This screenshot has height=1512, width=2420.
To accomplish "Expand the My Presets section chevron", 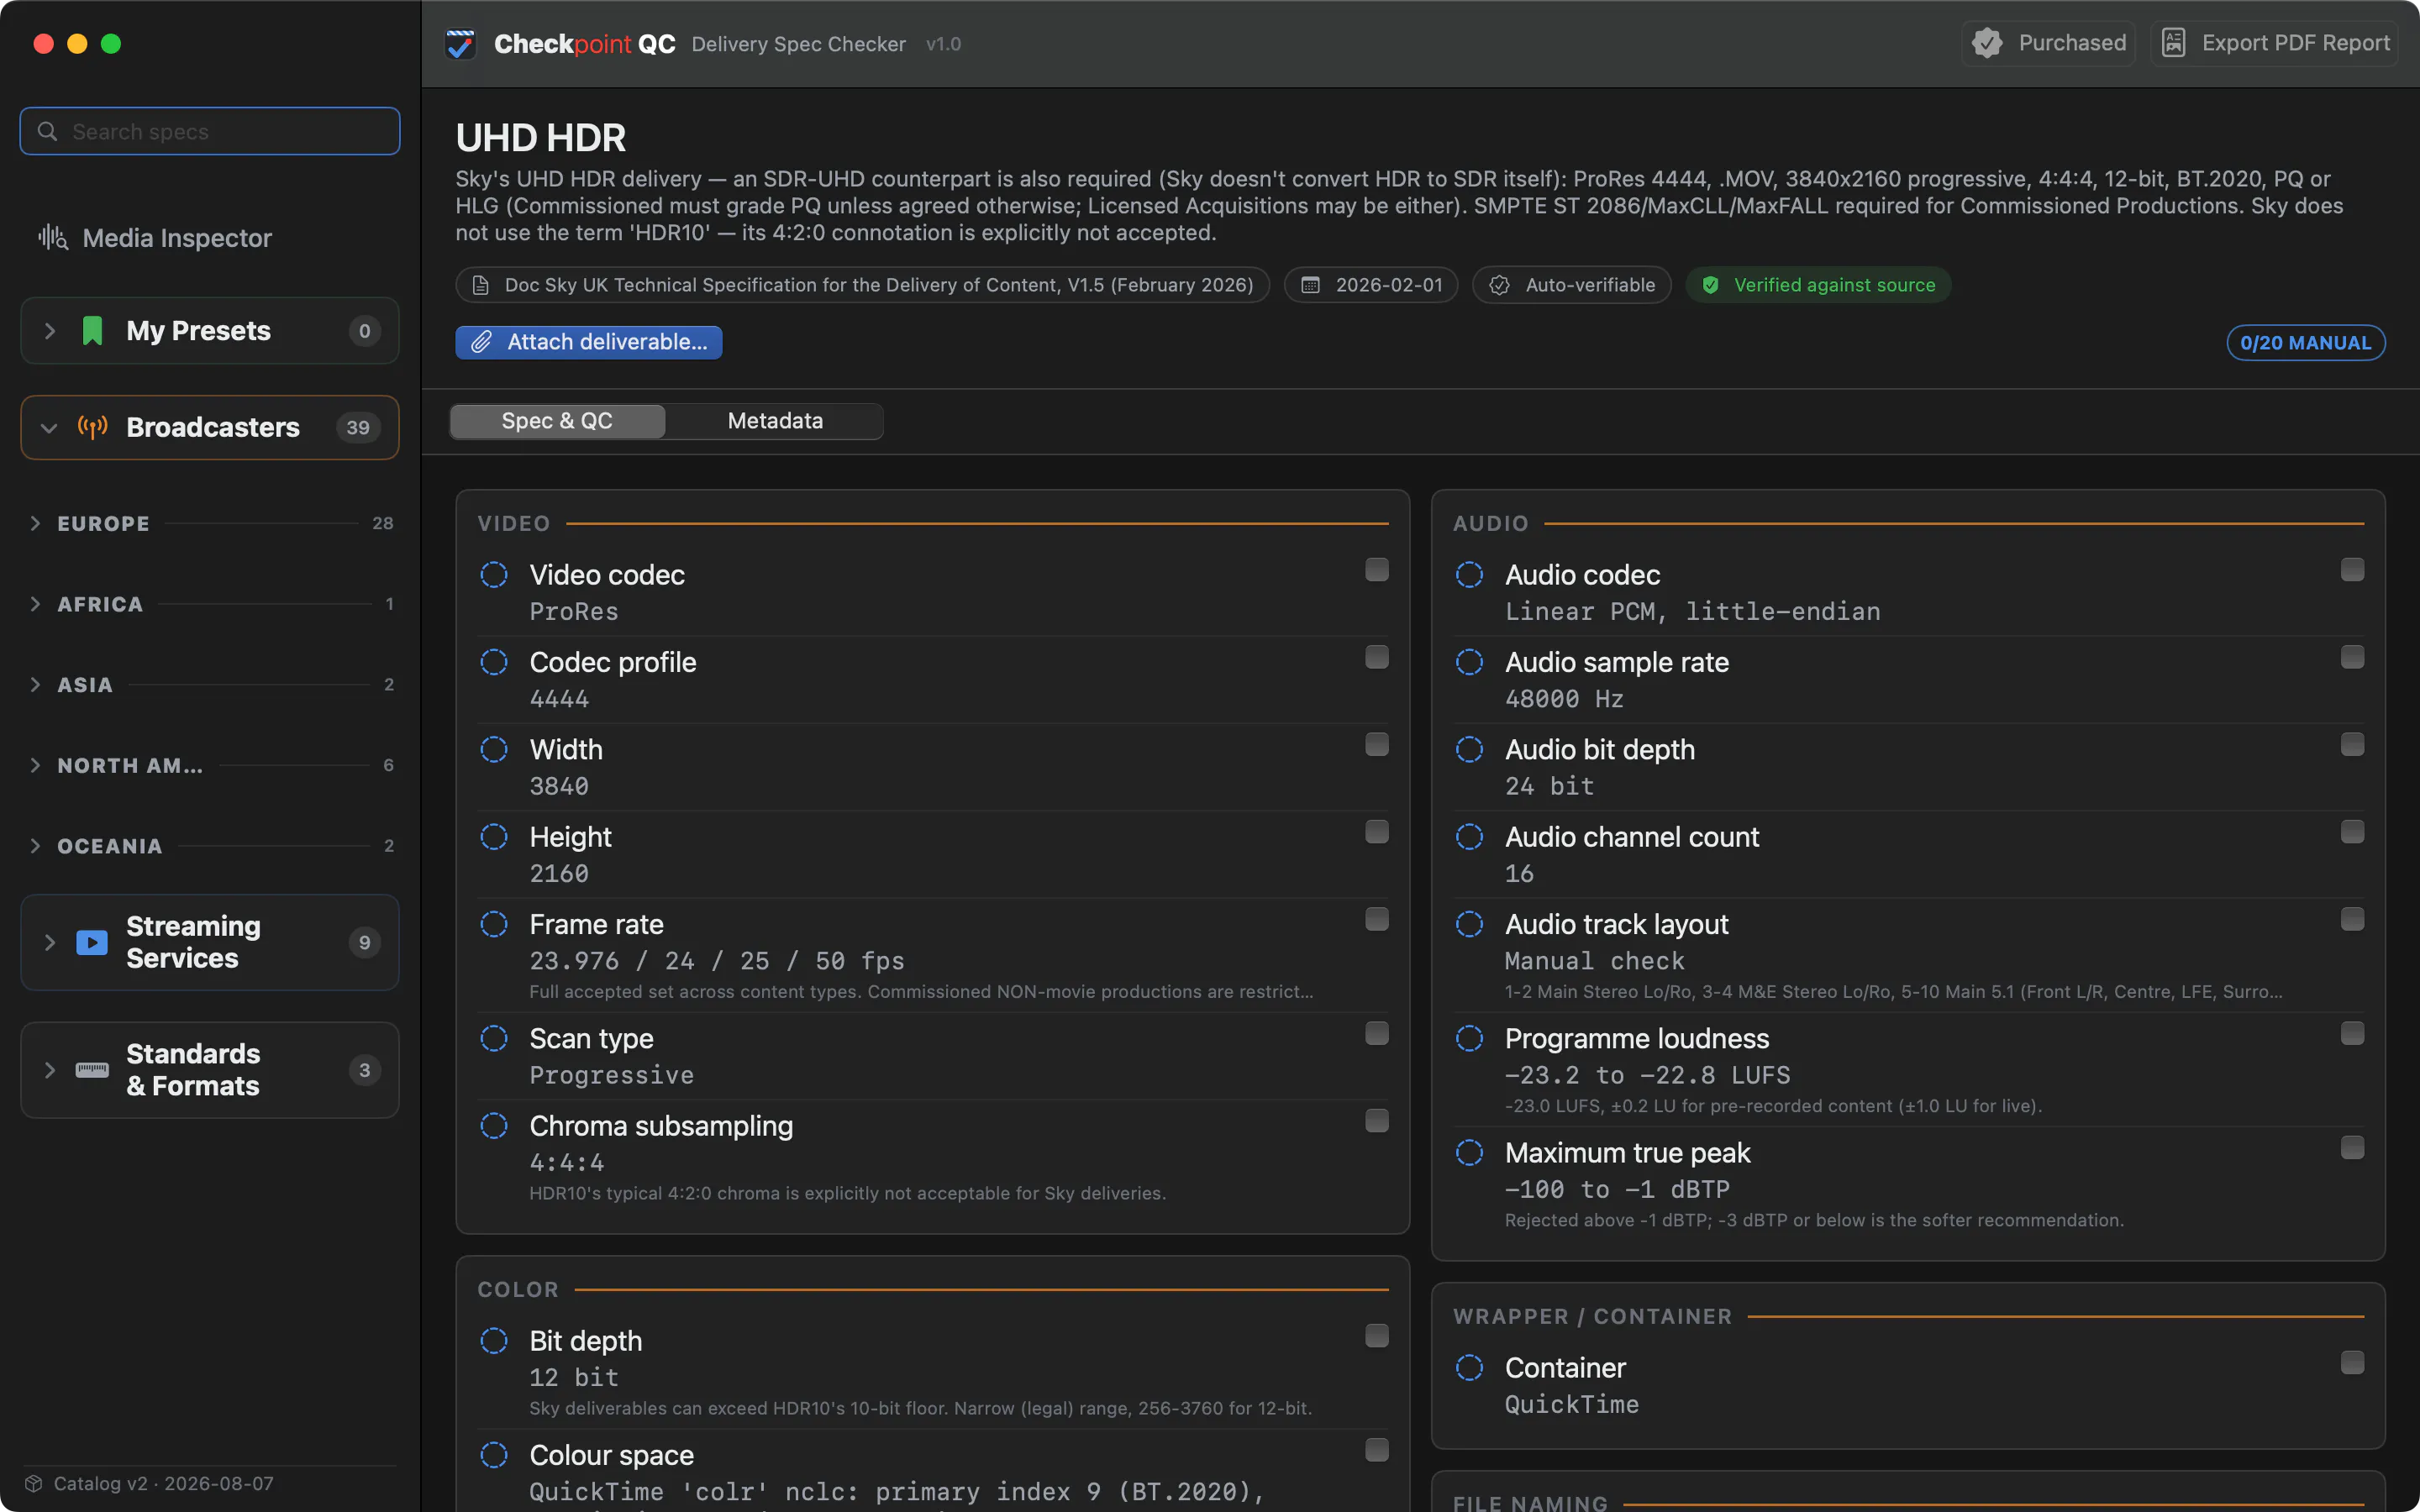I will tap(49, 331).
